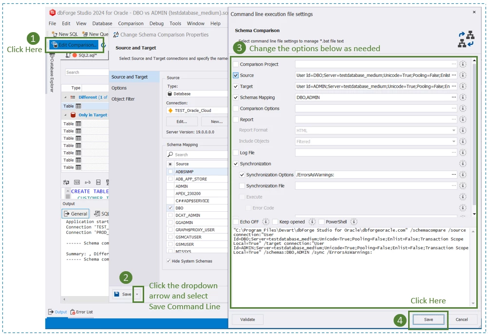Click the Cancel button
Viewport: 488px width, 334px height.
point(462,319)
